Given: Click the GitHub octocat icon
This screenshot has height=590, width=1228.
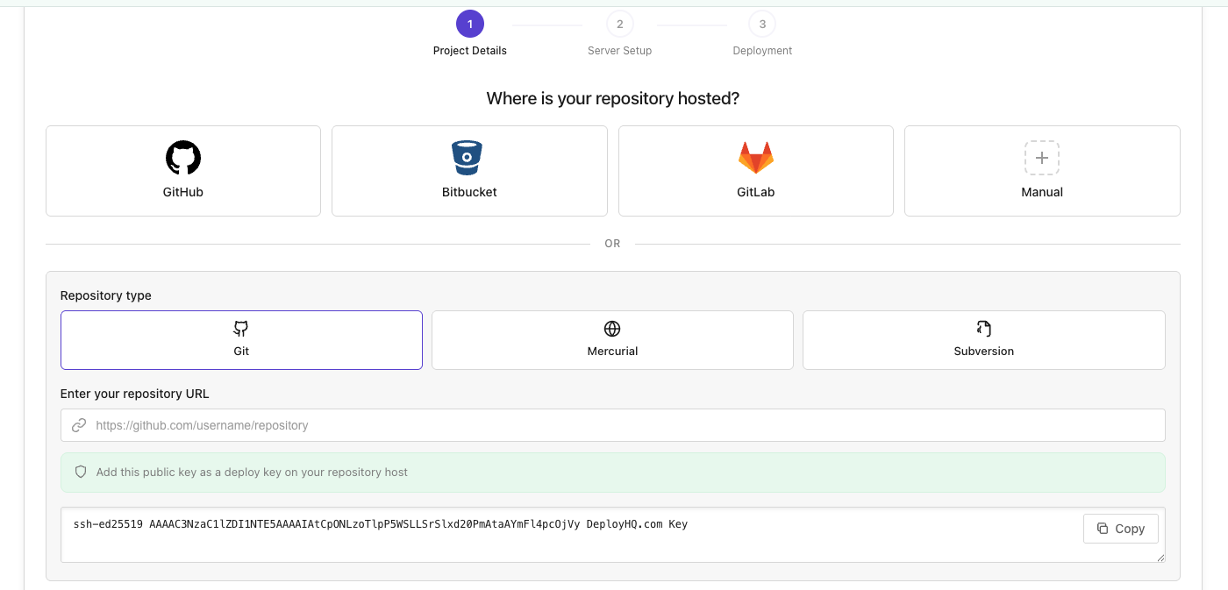Looking at the screenshot, I should coord(182,156).
